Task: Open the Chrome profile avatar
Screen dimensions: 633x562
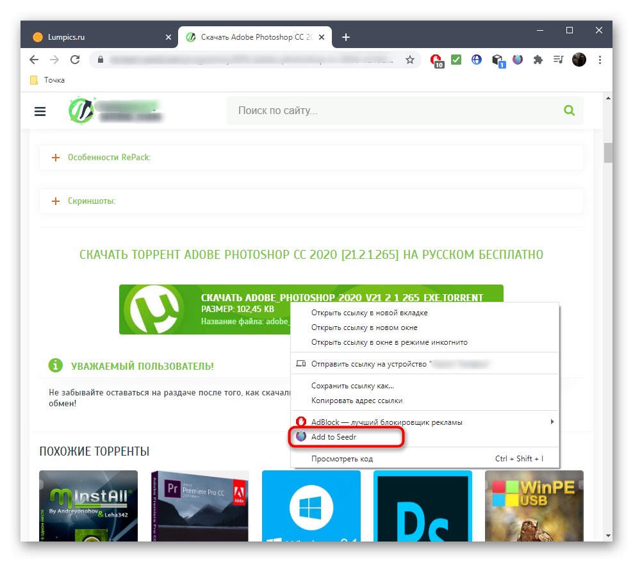Action: tap(579, 60)
